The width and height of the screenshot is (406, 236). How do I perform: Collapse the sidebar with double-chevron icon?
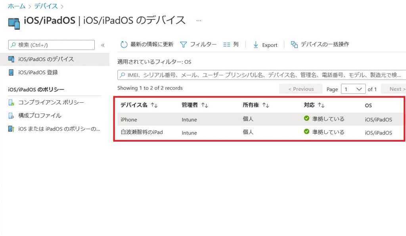[x=103, y=45]
